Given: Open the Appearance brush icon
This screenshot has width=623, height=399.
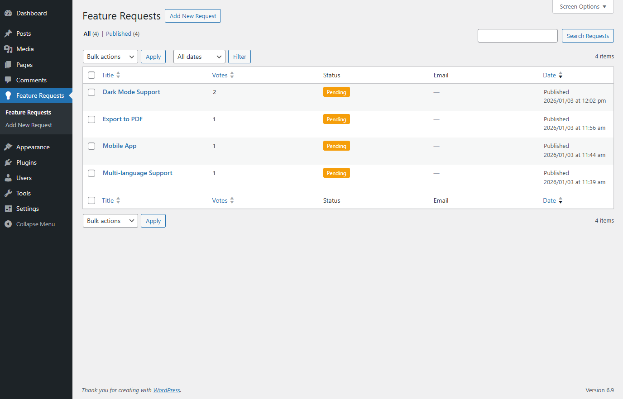Looking at the screenshot, I should tap(9, 147).
